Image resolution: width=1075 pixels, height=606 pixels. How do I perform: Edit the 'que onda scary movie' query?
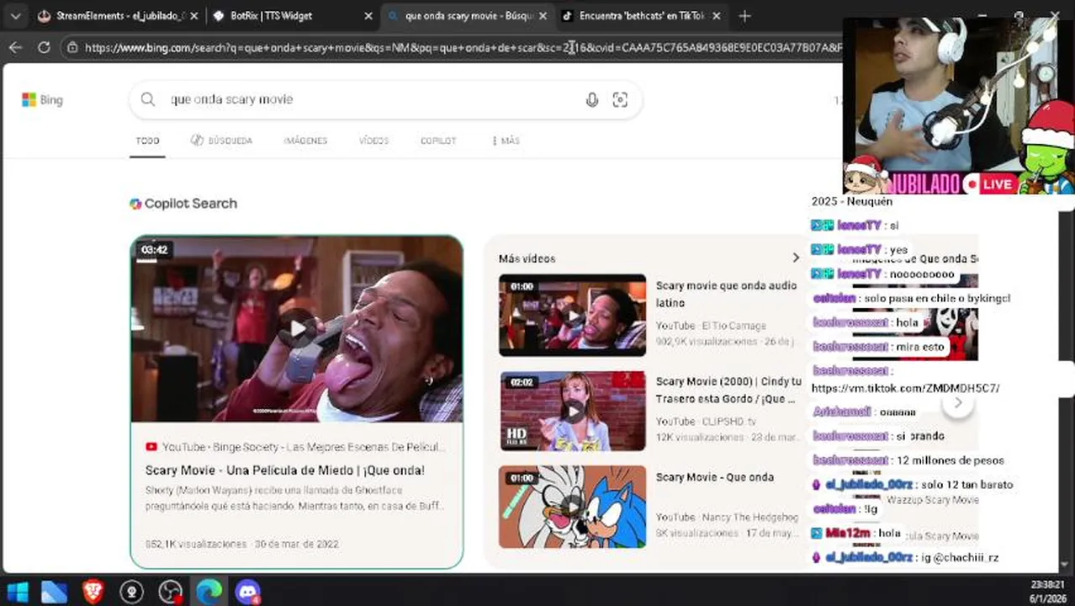pos(232,99)
